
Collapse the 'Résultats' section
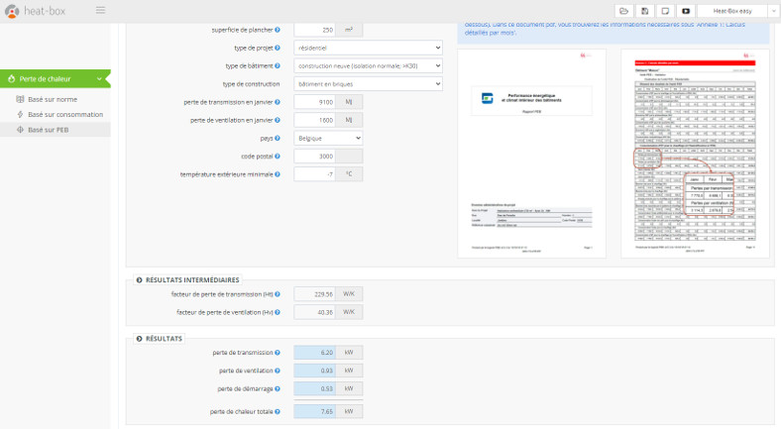coord(139,339)
